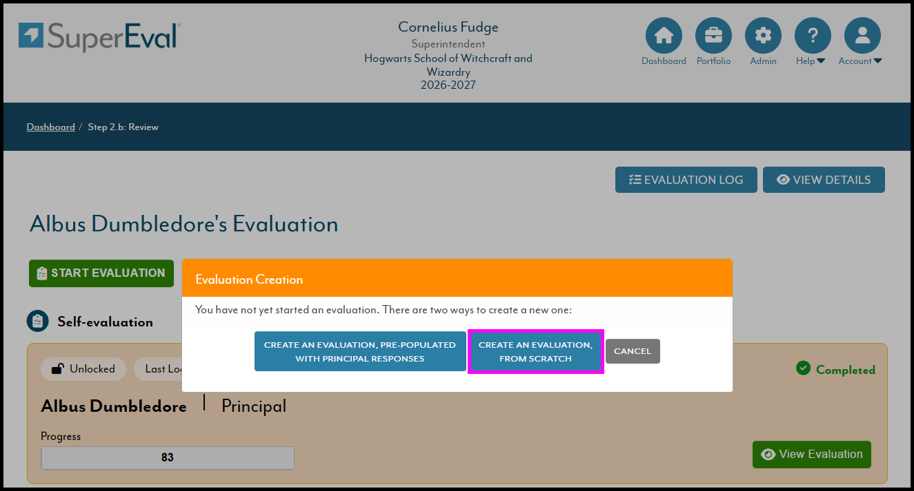Open the Evaluation Log

tap(686, 180)
